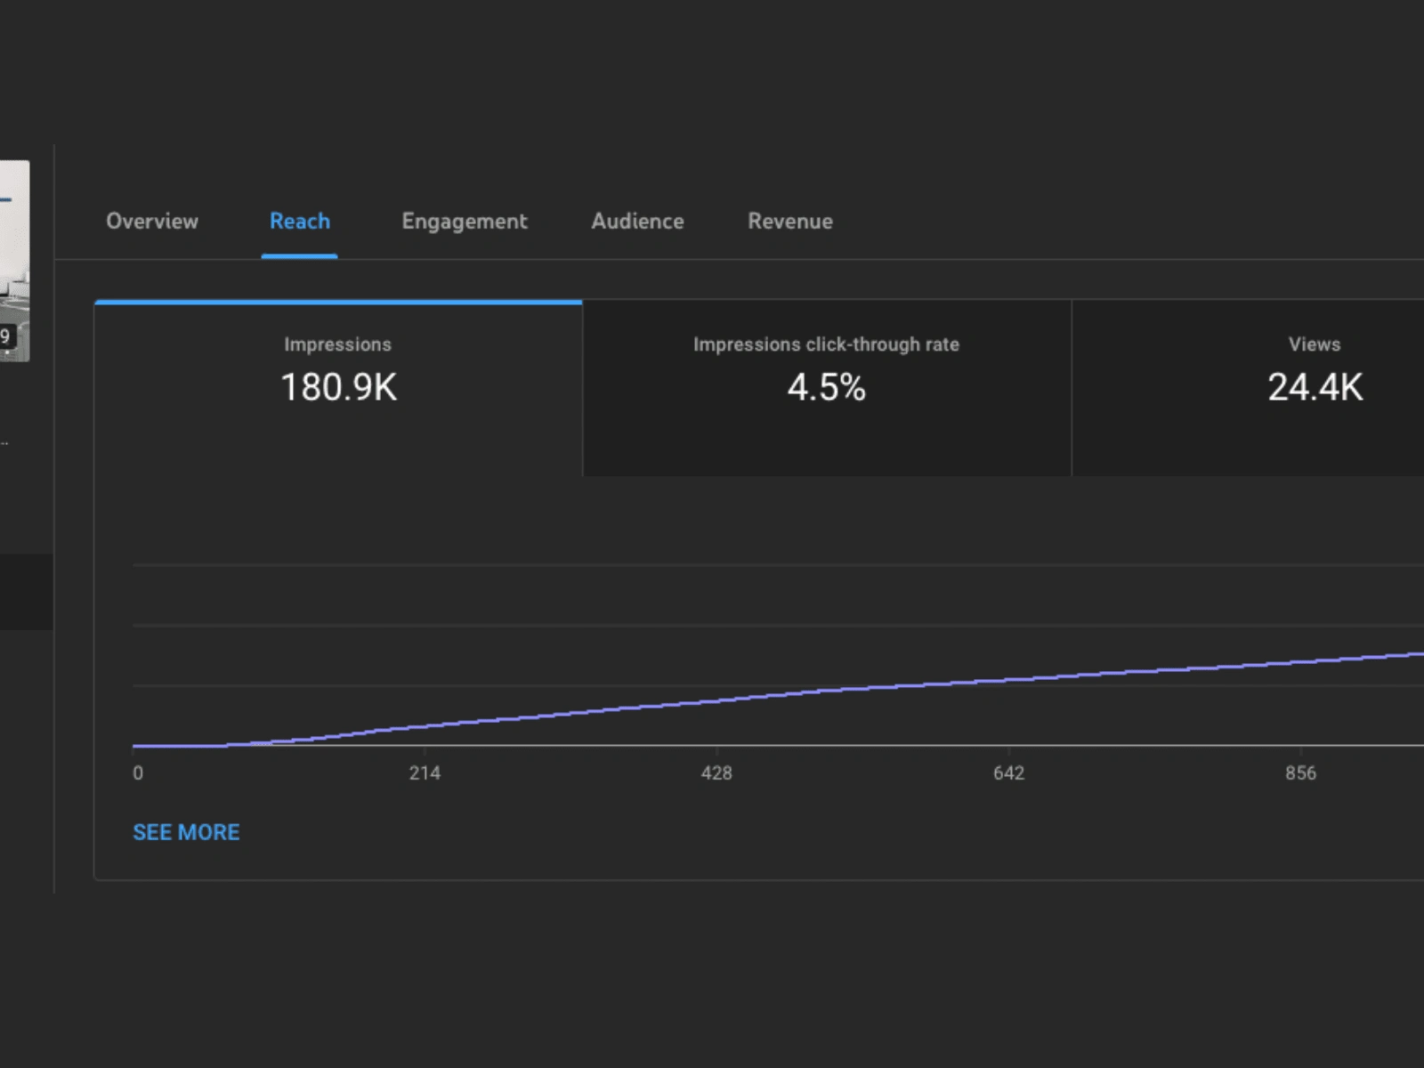The width and height of the screenshot is (1424, 1068).
Task: Click the SEE MORE link
Action: (x=186, y=832)
